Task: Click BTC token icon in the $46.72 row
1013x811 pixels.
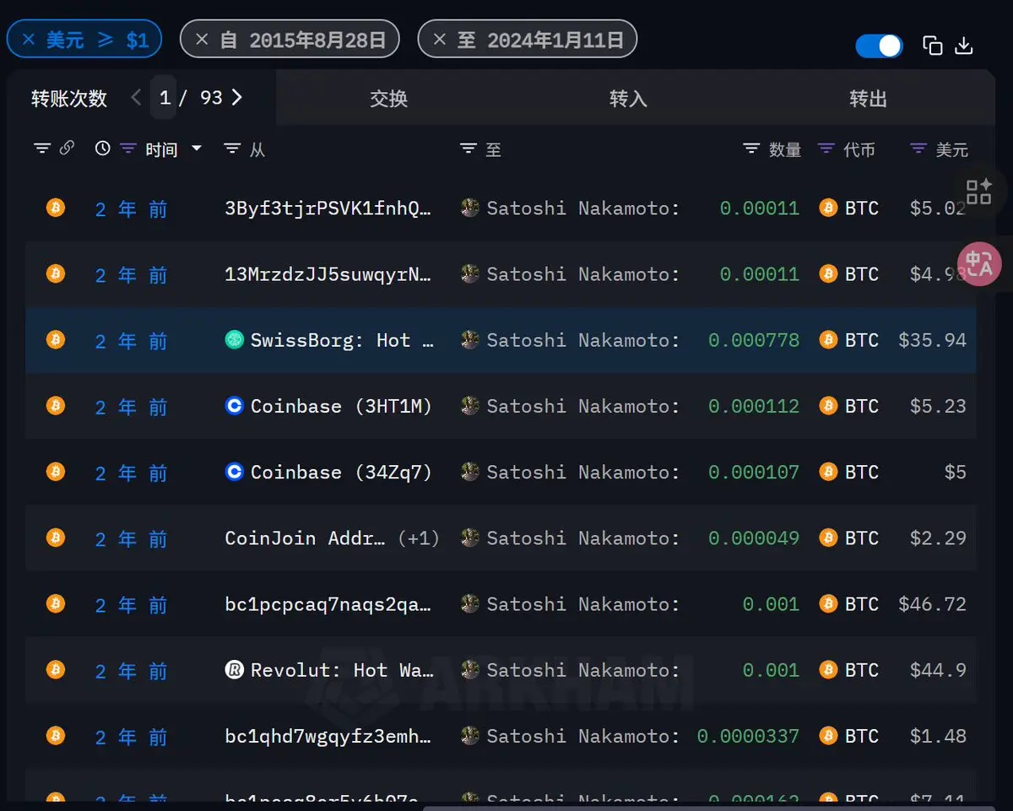Action: coord(829,603)
